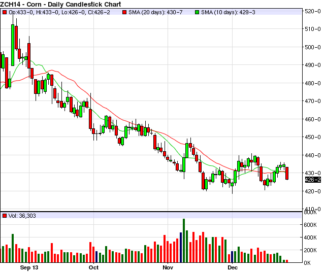Click the 600K volume axis label
Viewport: 325px width, 272px height.
(310, 225)
